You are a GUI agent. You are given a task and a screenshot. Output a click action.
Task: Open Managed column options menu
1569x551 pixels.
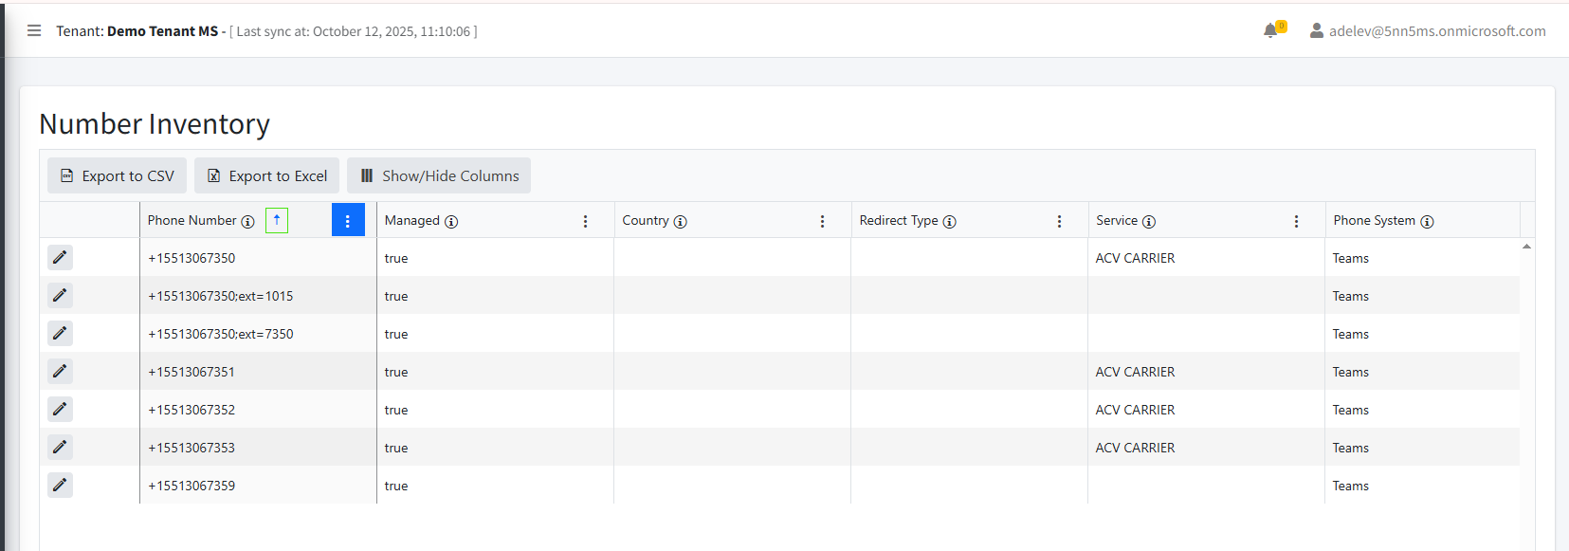(x=585, y=221)
